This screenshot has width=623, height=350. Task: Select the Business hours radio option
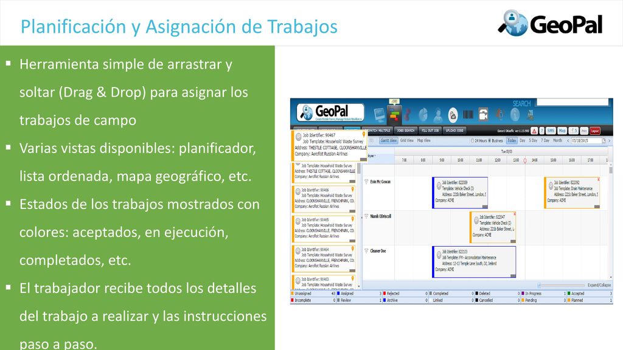click(490, 140)
